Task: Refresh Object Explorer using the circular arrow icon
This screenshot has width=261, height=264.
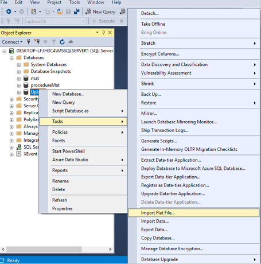Action: coord(62,42)
